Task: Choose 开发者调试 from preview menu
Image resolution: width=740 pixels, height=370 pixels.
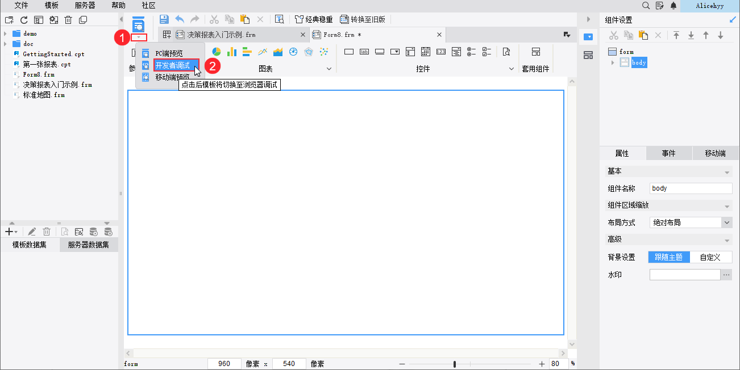Action: (x=176, y=65)
